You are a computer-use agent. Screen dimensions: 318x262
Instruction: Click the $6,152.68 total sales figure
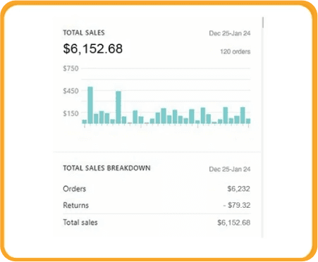click(x=93, y=49)
